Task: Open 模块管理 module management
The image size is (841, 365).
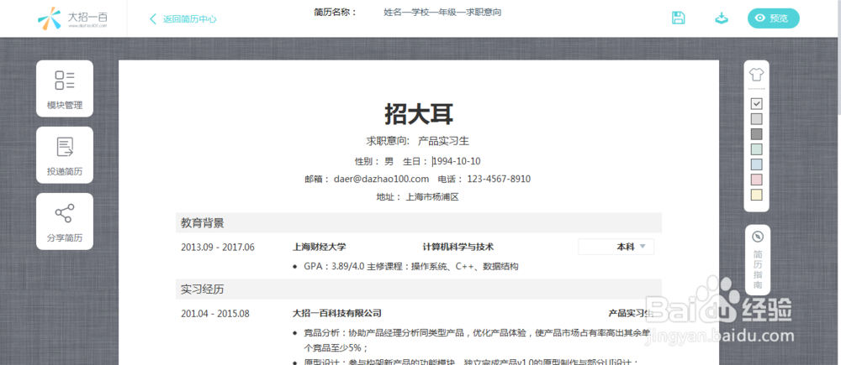Action: 65,88
